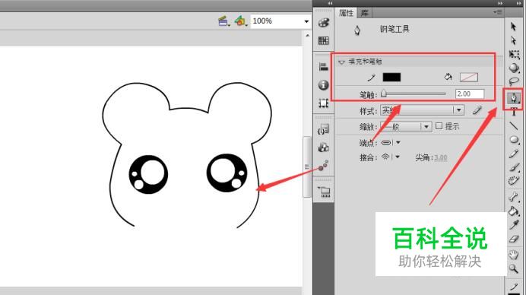Click the Edit Scene clapperboard icon

tap(223, 21)
